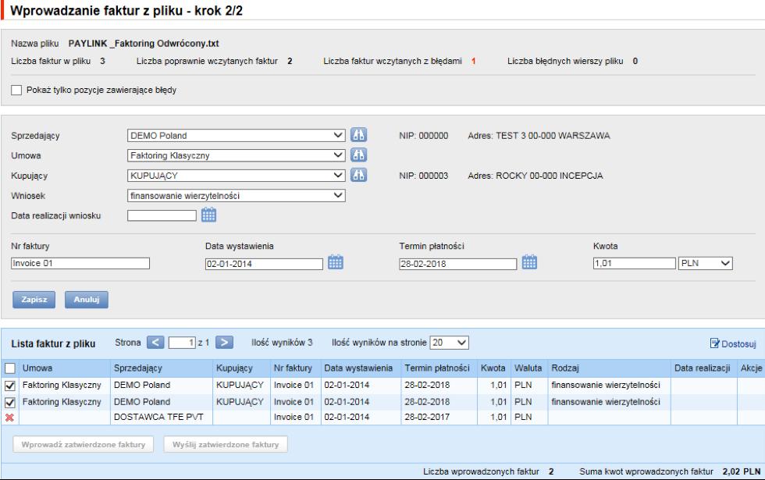Click the Data wystawienia column header
765x480 pixels.
358,368
